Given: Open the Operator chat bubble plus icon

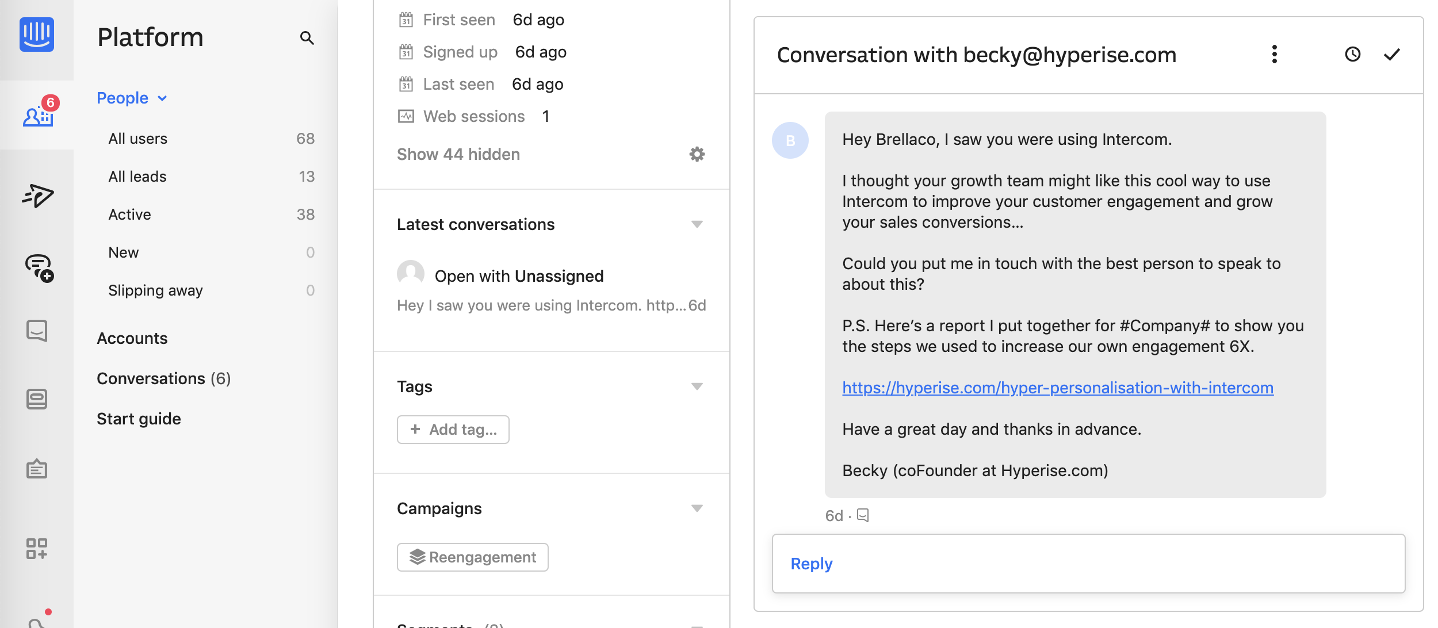Looking at the screenshot, I should click(x=39, y=268).
